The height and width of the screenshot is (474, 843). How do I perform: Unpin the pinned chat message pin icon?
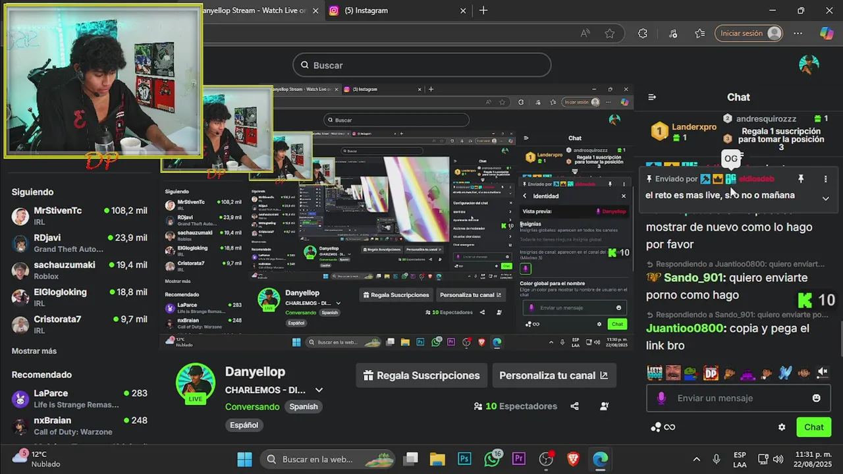click(801, 179)
